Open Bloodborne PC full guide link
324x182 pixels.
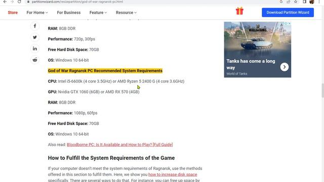120,145
